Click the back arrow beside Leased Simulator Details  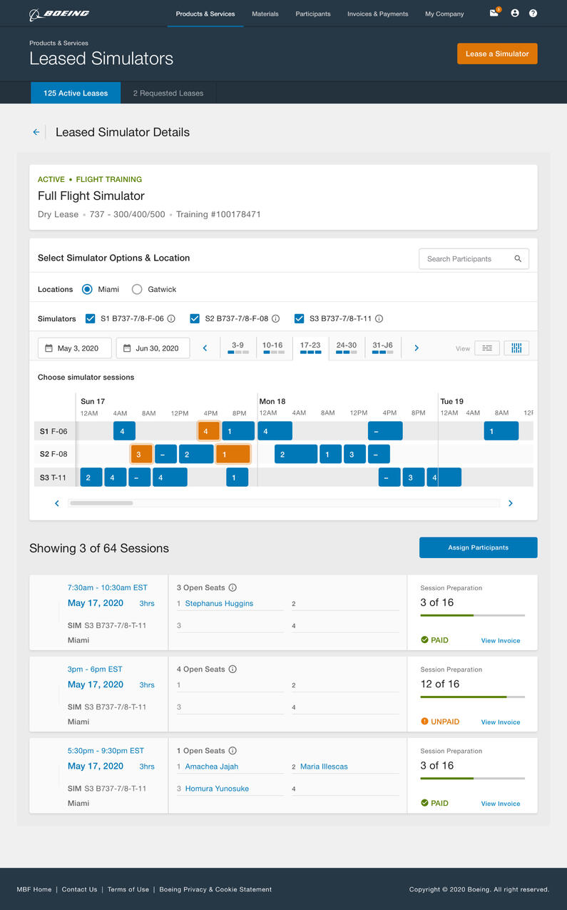[36, 132]
